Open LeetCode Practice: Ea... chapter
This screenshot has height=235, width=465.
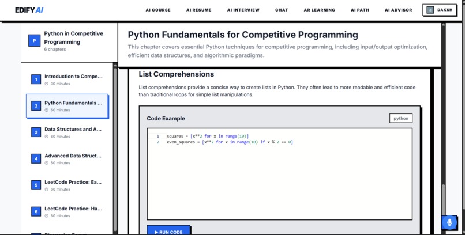click(x=67, y=185)
